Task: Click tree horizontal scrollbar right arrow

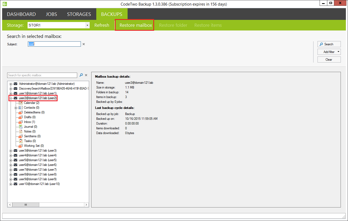Action: tap(86, 205)
